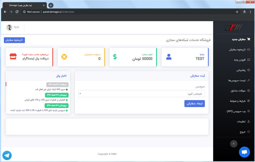Click the support requests count 0 card
255x162 pixels.
81,57
